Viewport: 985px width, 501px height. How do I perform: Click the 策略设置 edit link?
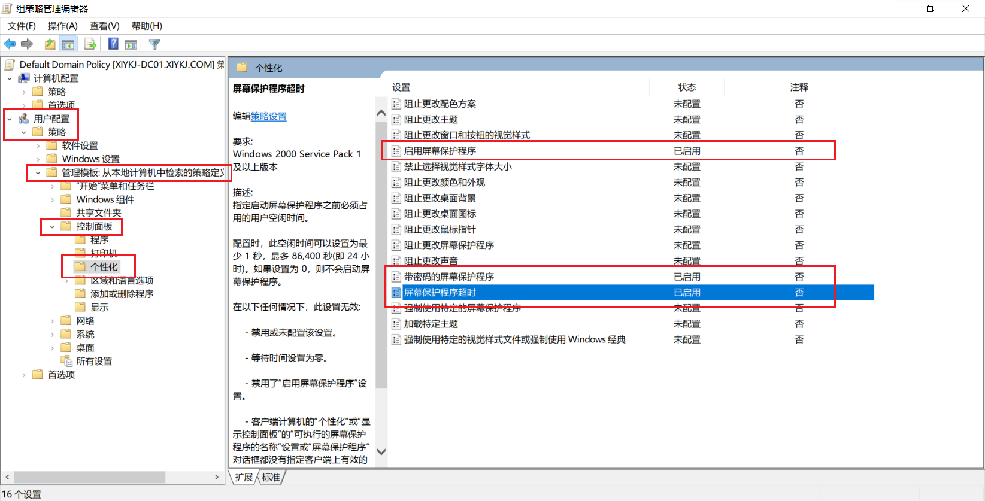(268, 116)
